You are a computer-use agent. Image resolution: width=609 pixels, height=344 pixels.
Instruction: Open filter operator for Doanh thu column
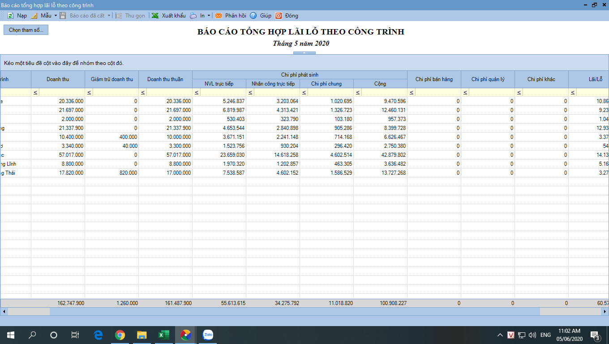(x=35, y=92)
